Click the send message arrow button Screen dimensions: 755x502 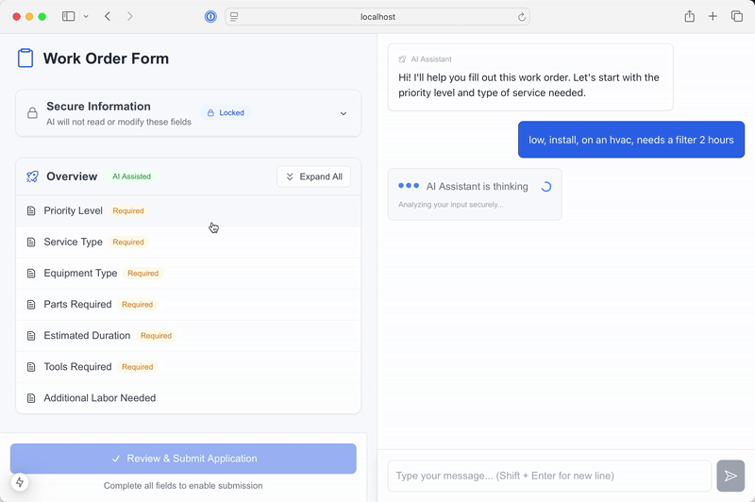pos(730,477)
